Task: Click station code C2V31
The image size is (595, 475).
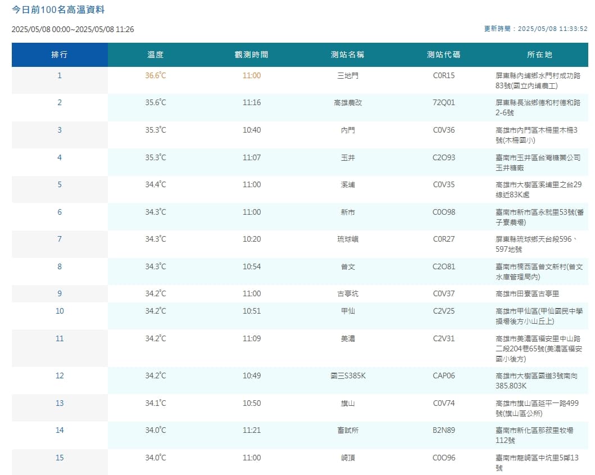Action: point(444,339)
